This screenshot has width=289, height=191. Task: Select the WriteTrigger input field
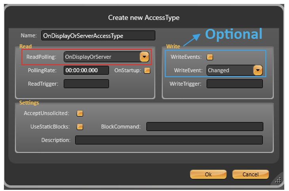tap(234, 84)
